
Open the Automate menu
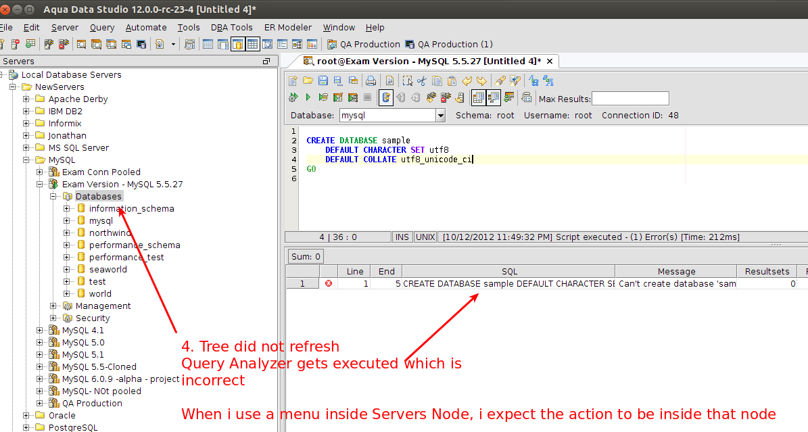[146, 28]
